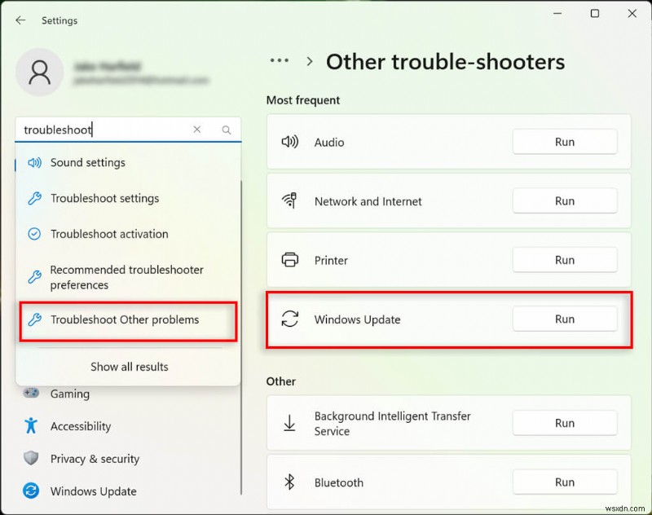Click the wrench icon beside Recommended troubleshooter preferences
This screenshot has width=652, height=515.
tap(34, 277)
